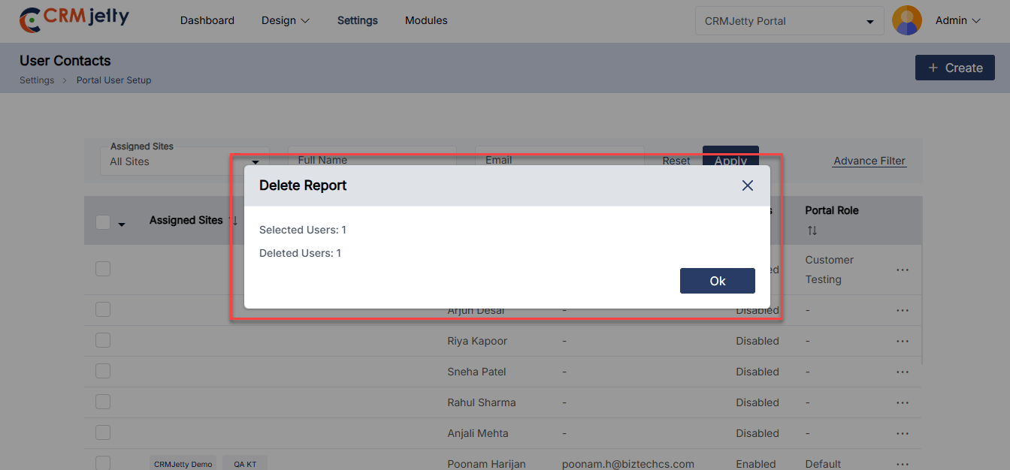The width and height of the screenshot is (1010, 470).
Task: Toggle the select-all checkbox in table header
Action: tap(103, 222)
